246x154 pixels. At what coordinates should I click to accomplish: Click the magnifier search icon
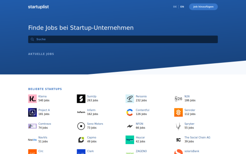32,39
